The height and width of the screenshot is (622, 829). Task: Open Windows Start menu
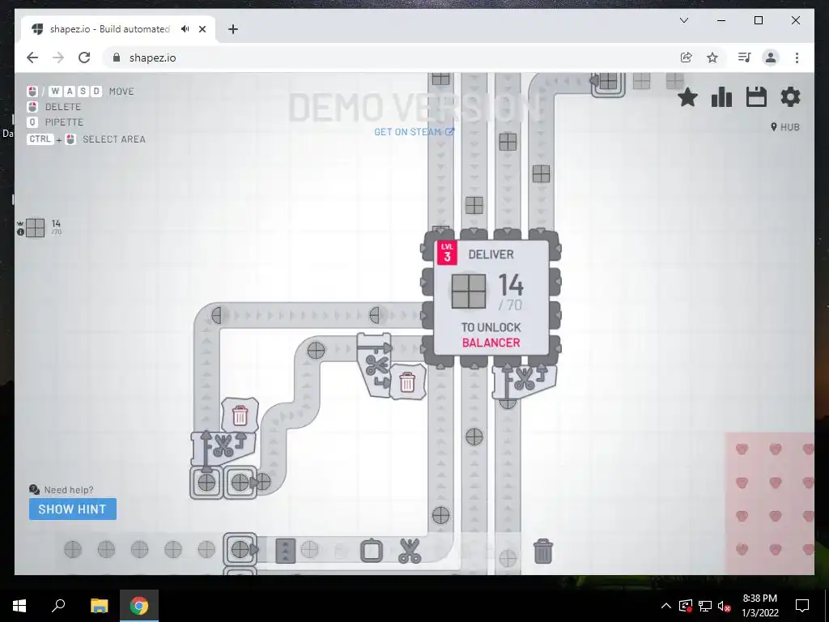coord(19,606)
